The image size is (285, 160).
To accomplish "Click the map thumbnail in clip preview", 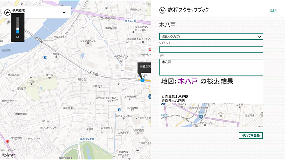I will tap(212, 115).
